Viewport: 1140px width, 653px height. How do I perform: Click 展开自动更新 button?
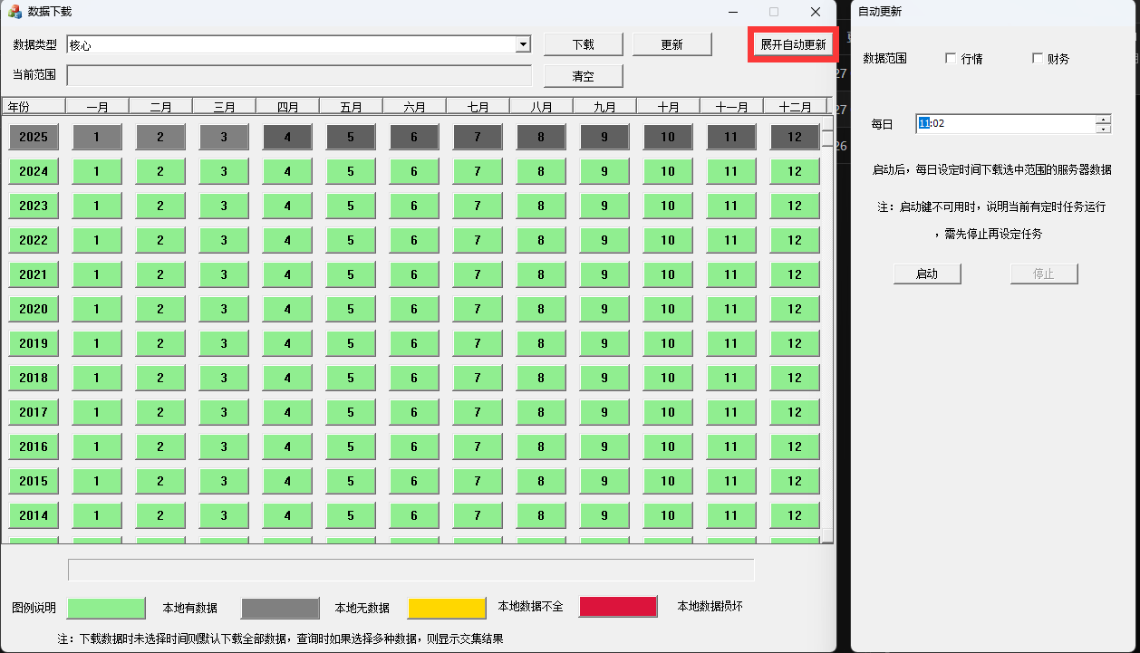click(x=793, y=44)
